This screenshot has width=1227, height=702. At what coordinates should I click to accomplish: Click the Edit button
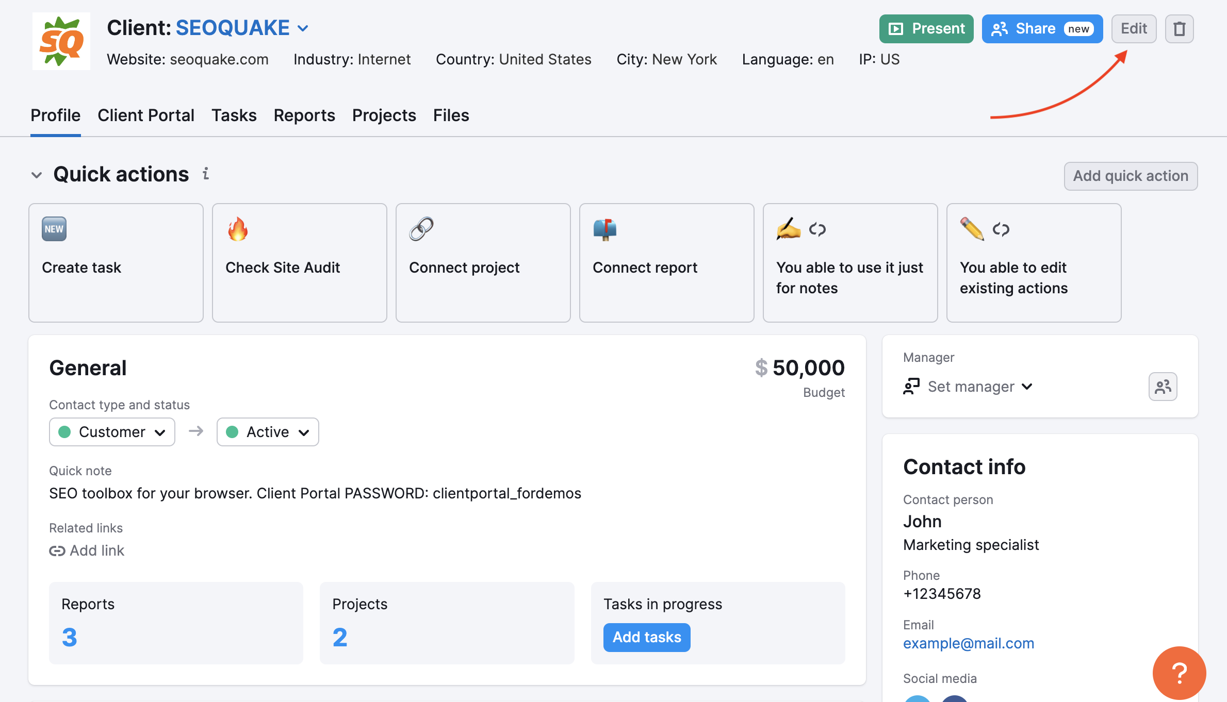[1134, 29]
